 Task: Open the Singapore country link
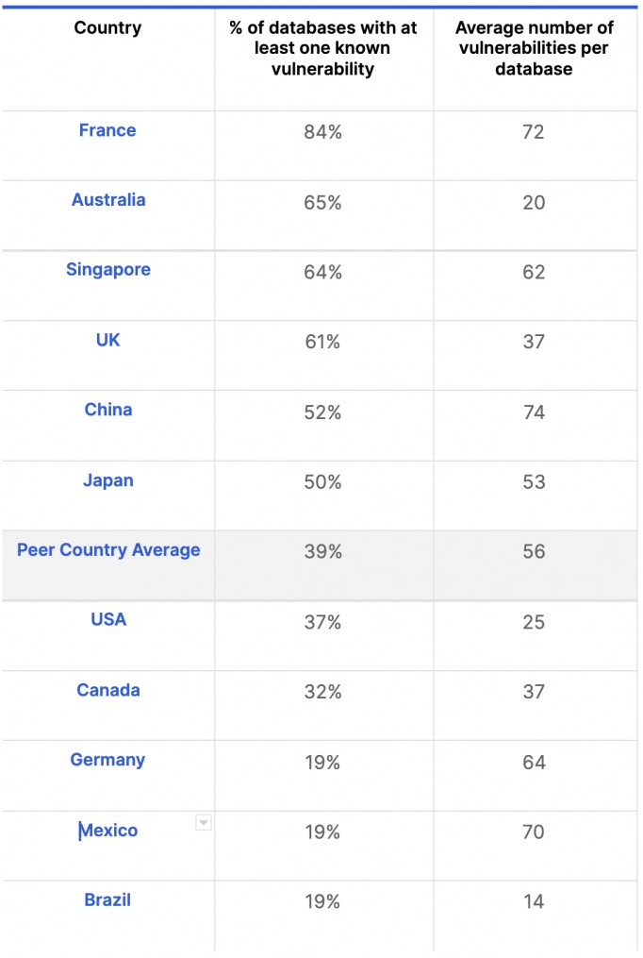tap(108, 270)
